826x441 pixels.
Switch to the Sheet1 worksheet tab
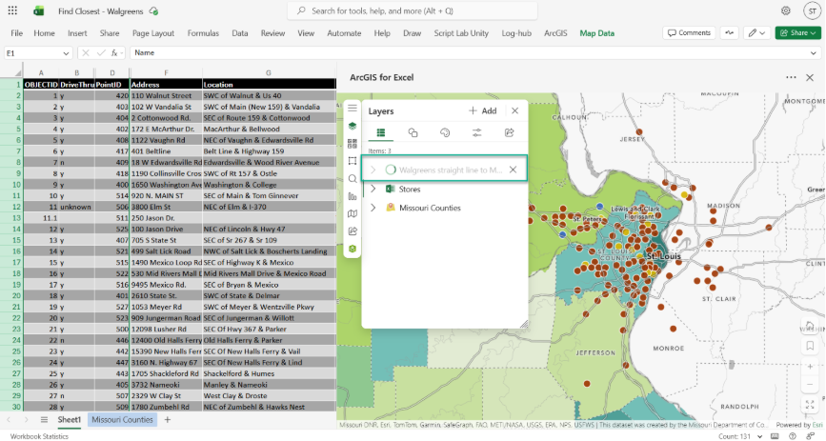pos(69,420)
